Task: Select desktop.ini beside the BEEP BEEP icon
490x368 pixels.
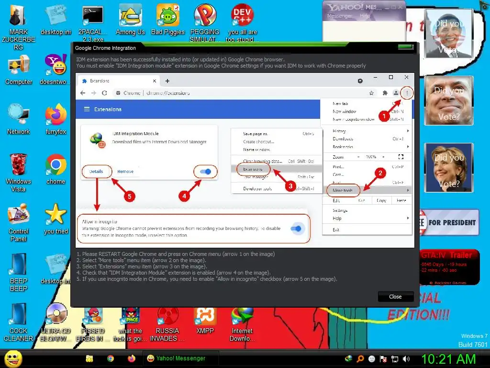Action: point(56,269)
